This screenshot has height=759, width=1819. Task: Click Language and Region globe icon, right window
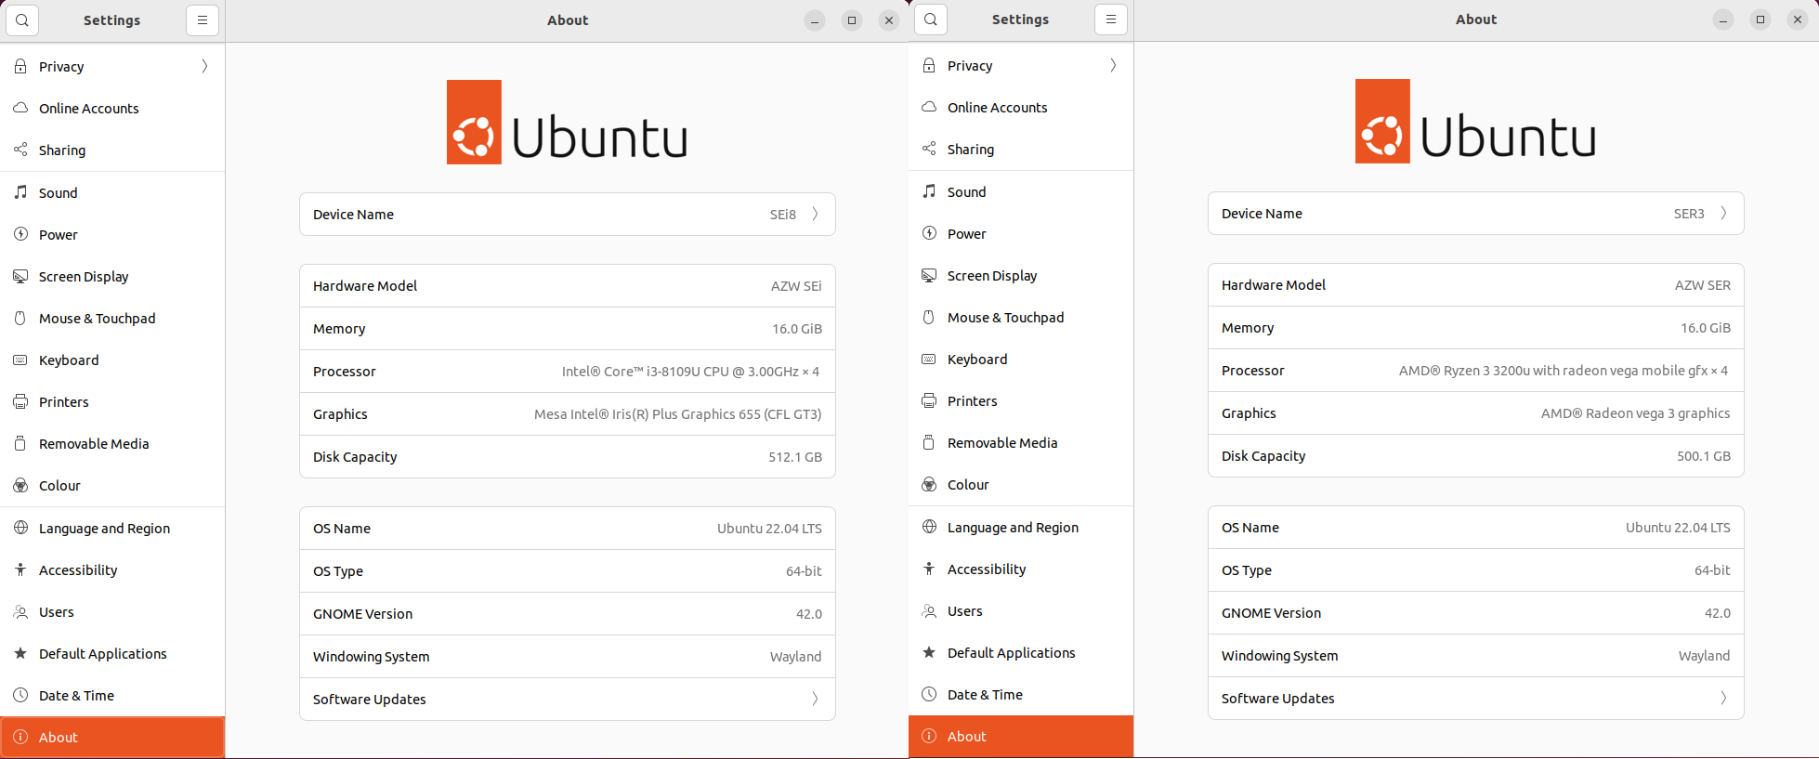coord(929,527)
